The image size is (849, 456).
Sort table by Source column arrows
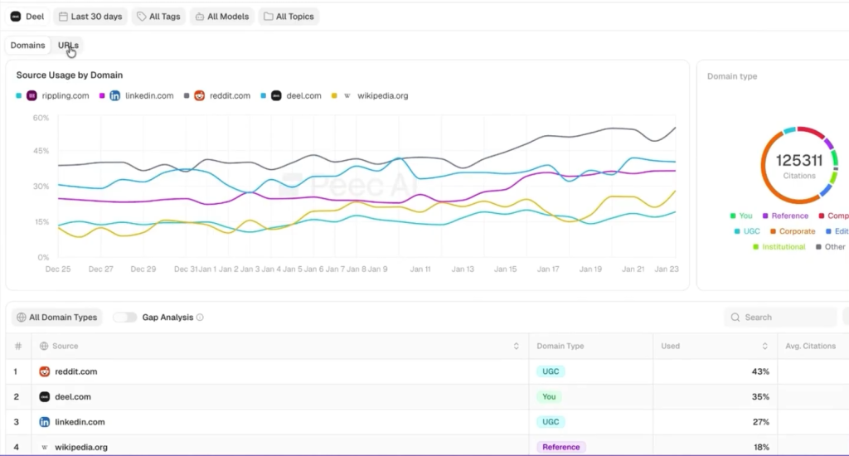(x=516, y=346)
